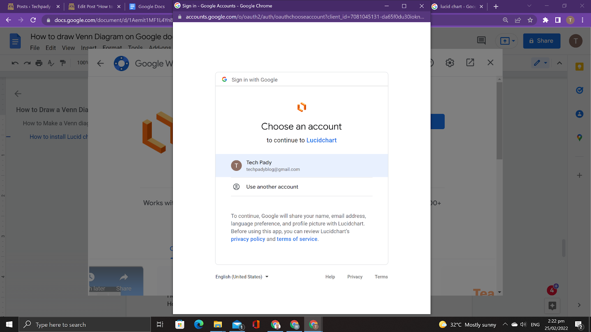Open the Marketplace in a new window
Screen dimensions: 591x332
tap(470, 63)
